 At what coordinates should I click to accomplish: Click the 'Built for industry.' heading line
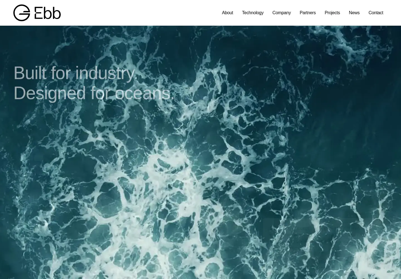tap(76, 73)
